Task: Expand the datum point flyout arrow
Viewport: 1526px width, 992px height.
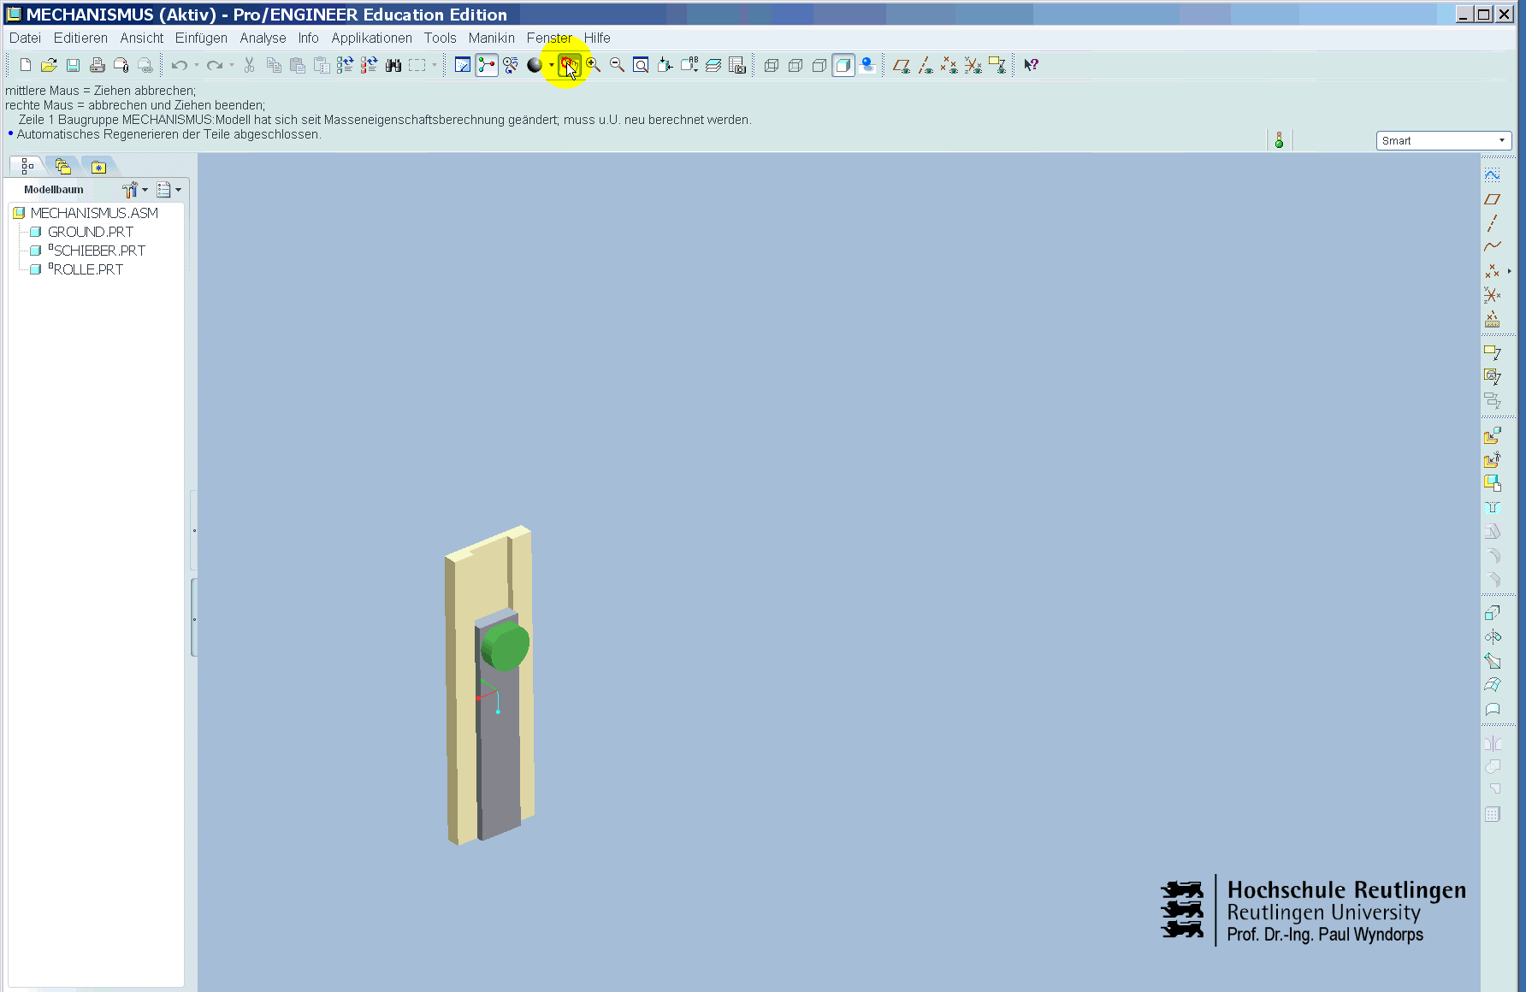Action: tap(1510, 271)
